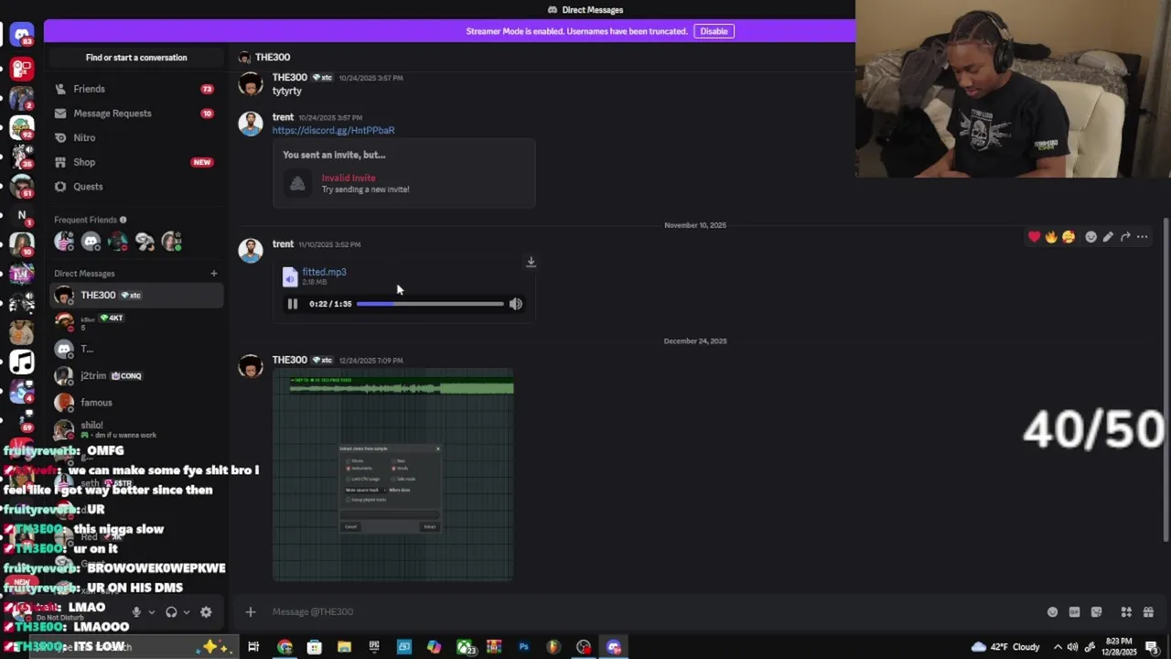
Task: Toggle headphone deafen in user panel
Action: point(171,612)
